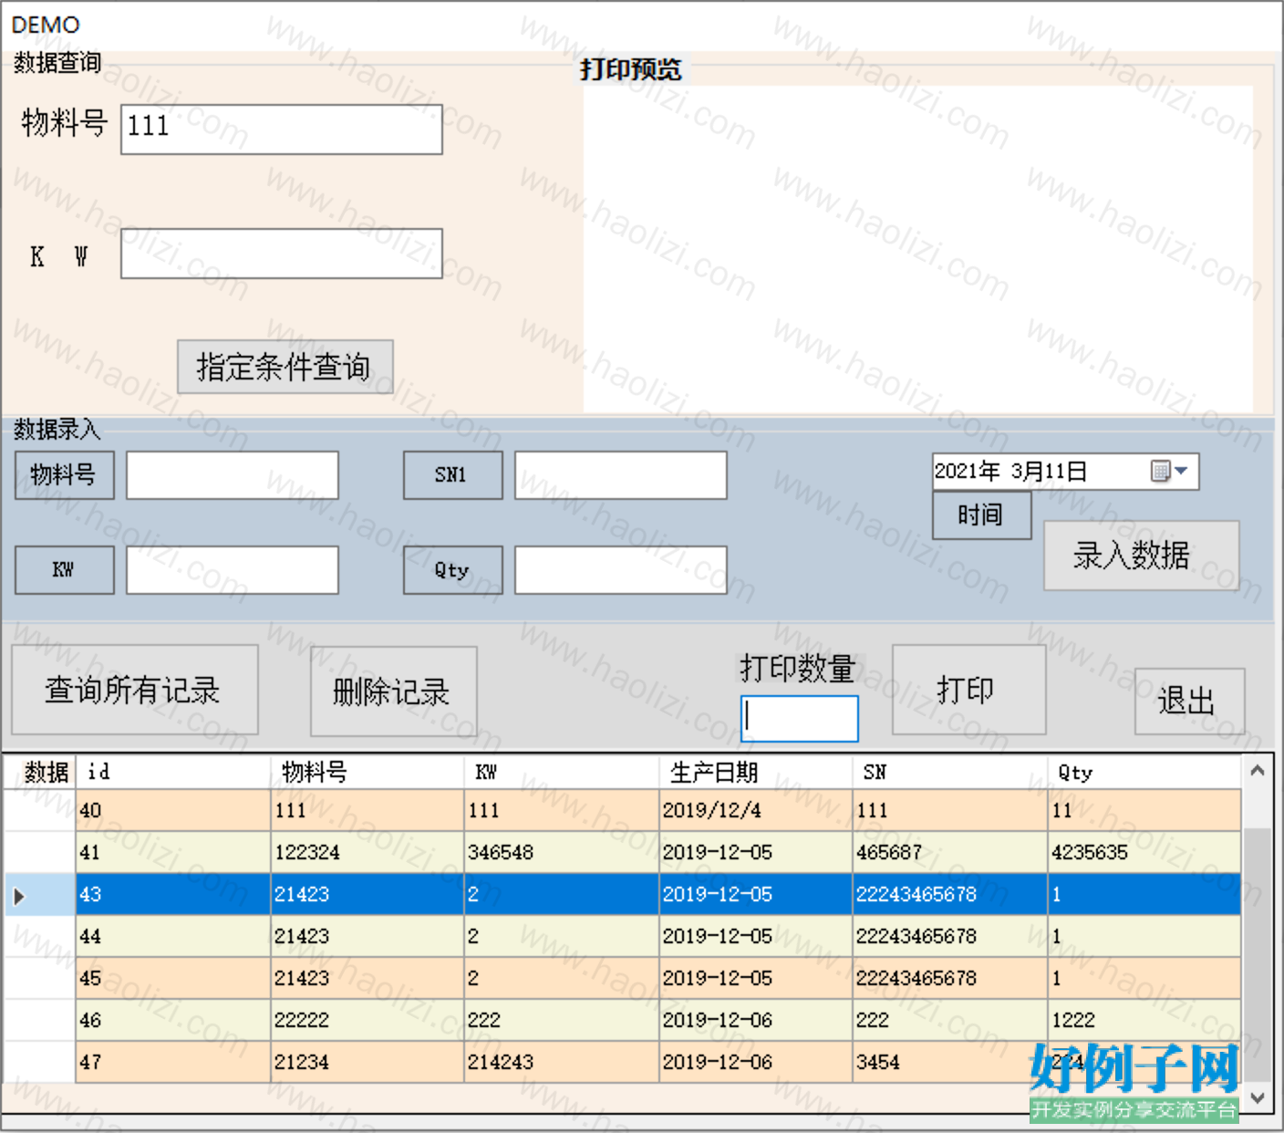Click the 查询所有记录 button

[x=134, y=690]
